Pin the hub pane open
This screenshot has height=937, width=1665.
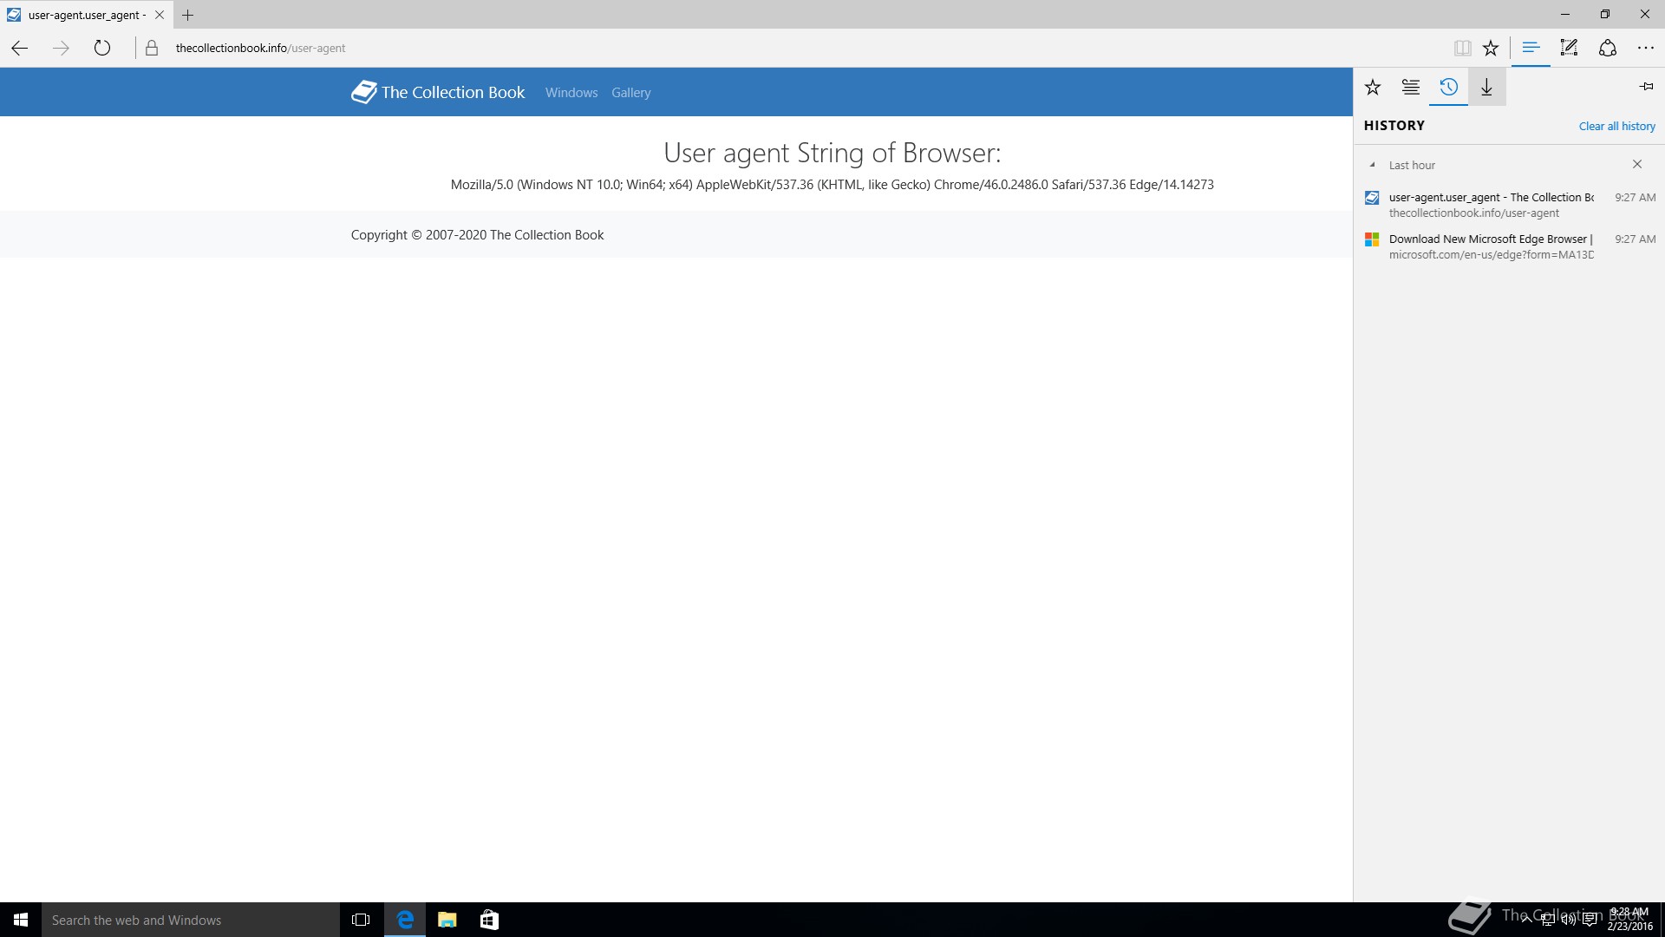[1646, 87]
